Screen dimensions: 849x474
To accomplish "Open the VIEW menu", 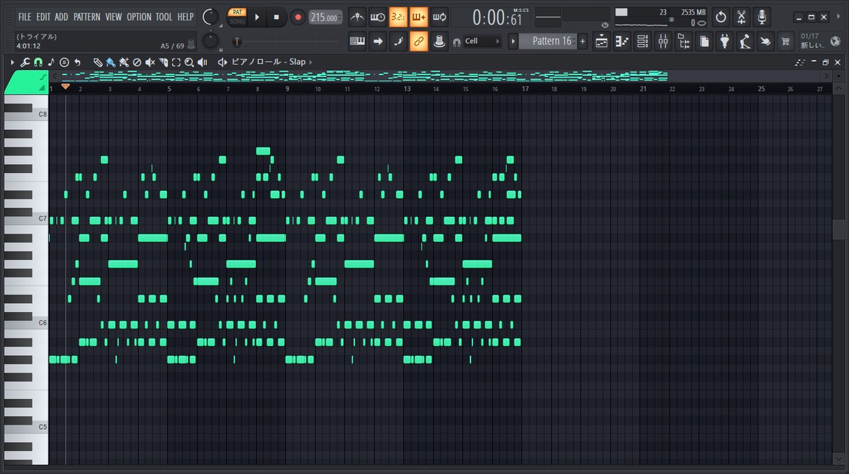I will tap(113, 17).
